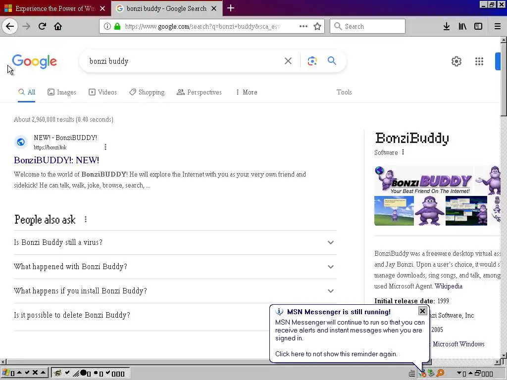Switch to the Videos results tab
507x380 pixels.
coord(102,92)
